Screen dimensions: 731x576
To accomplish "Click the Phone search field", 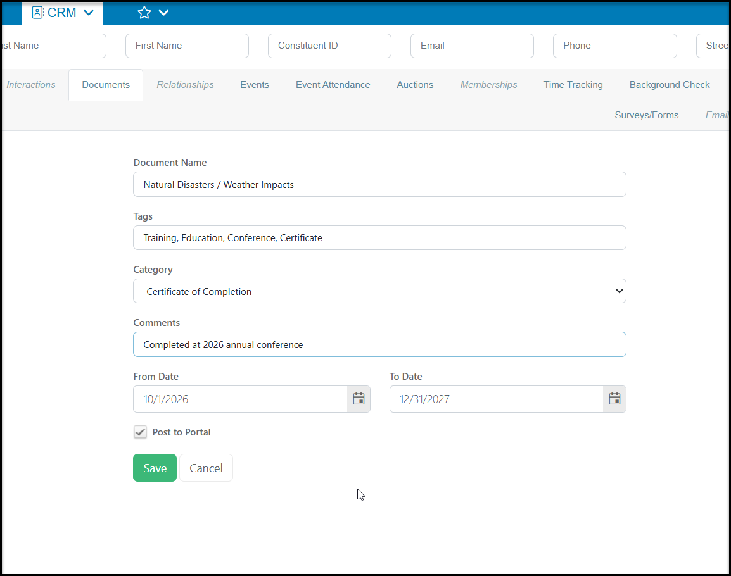I will coord(615,46).
